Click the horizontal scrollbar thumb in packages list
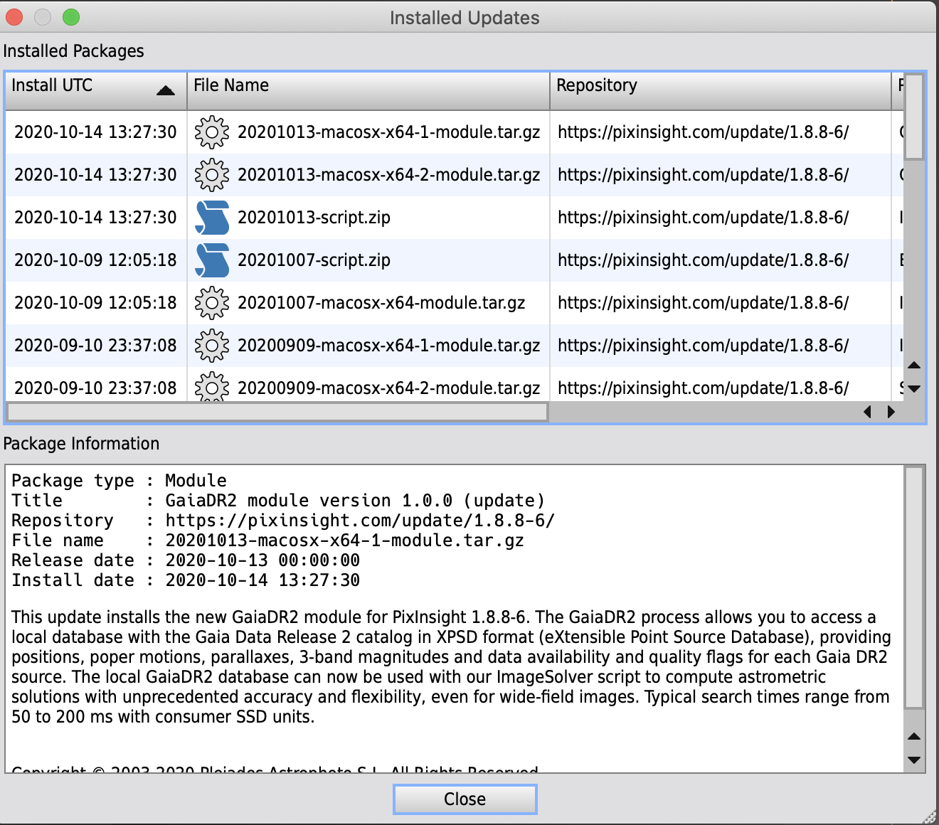 277,412
